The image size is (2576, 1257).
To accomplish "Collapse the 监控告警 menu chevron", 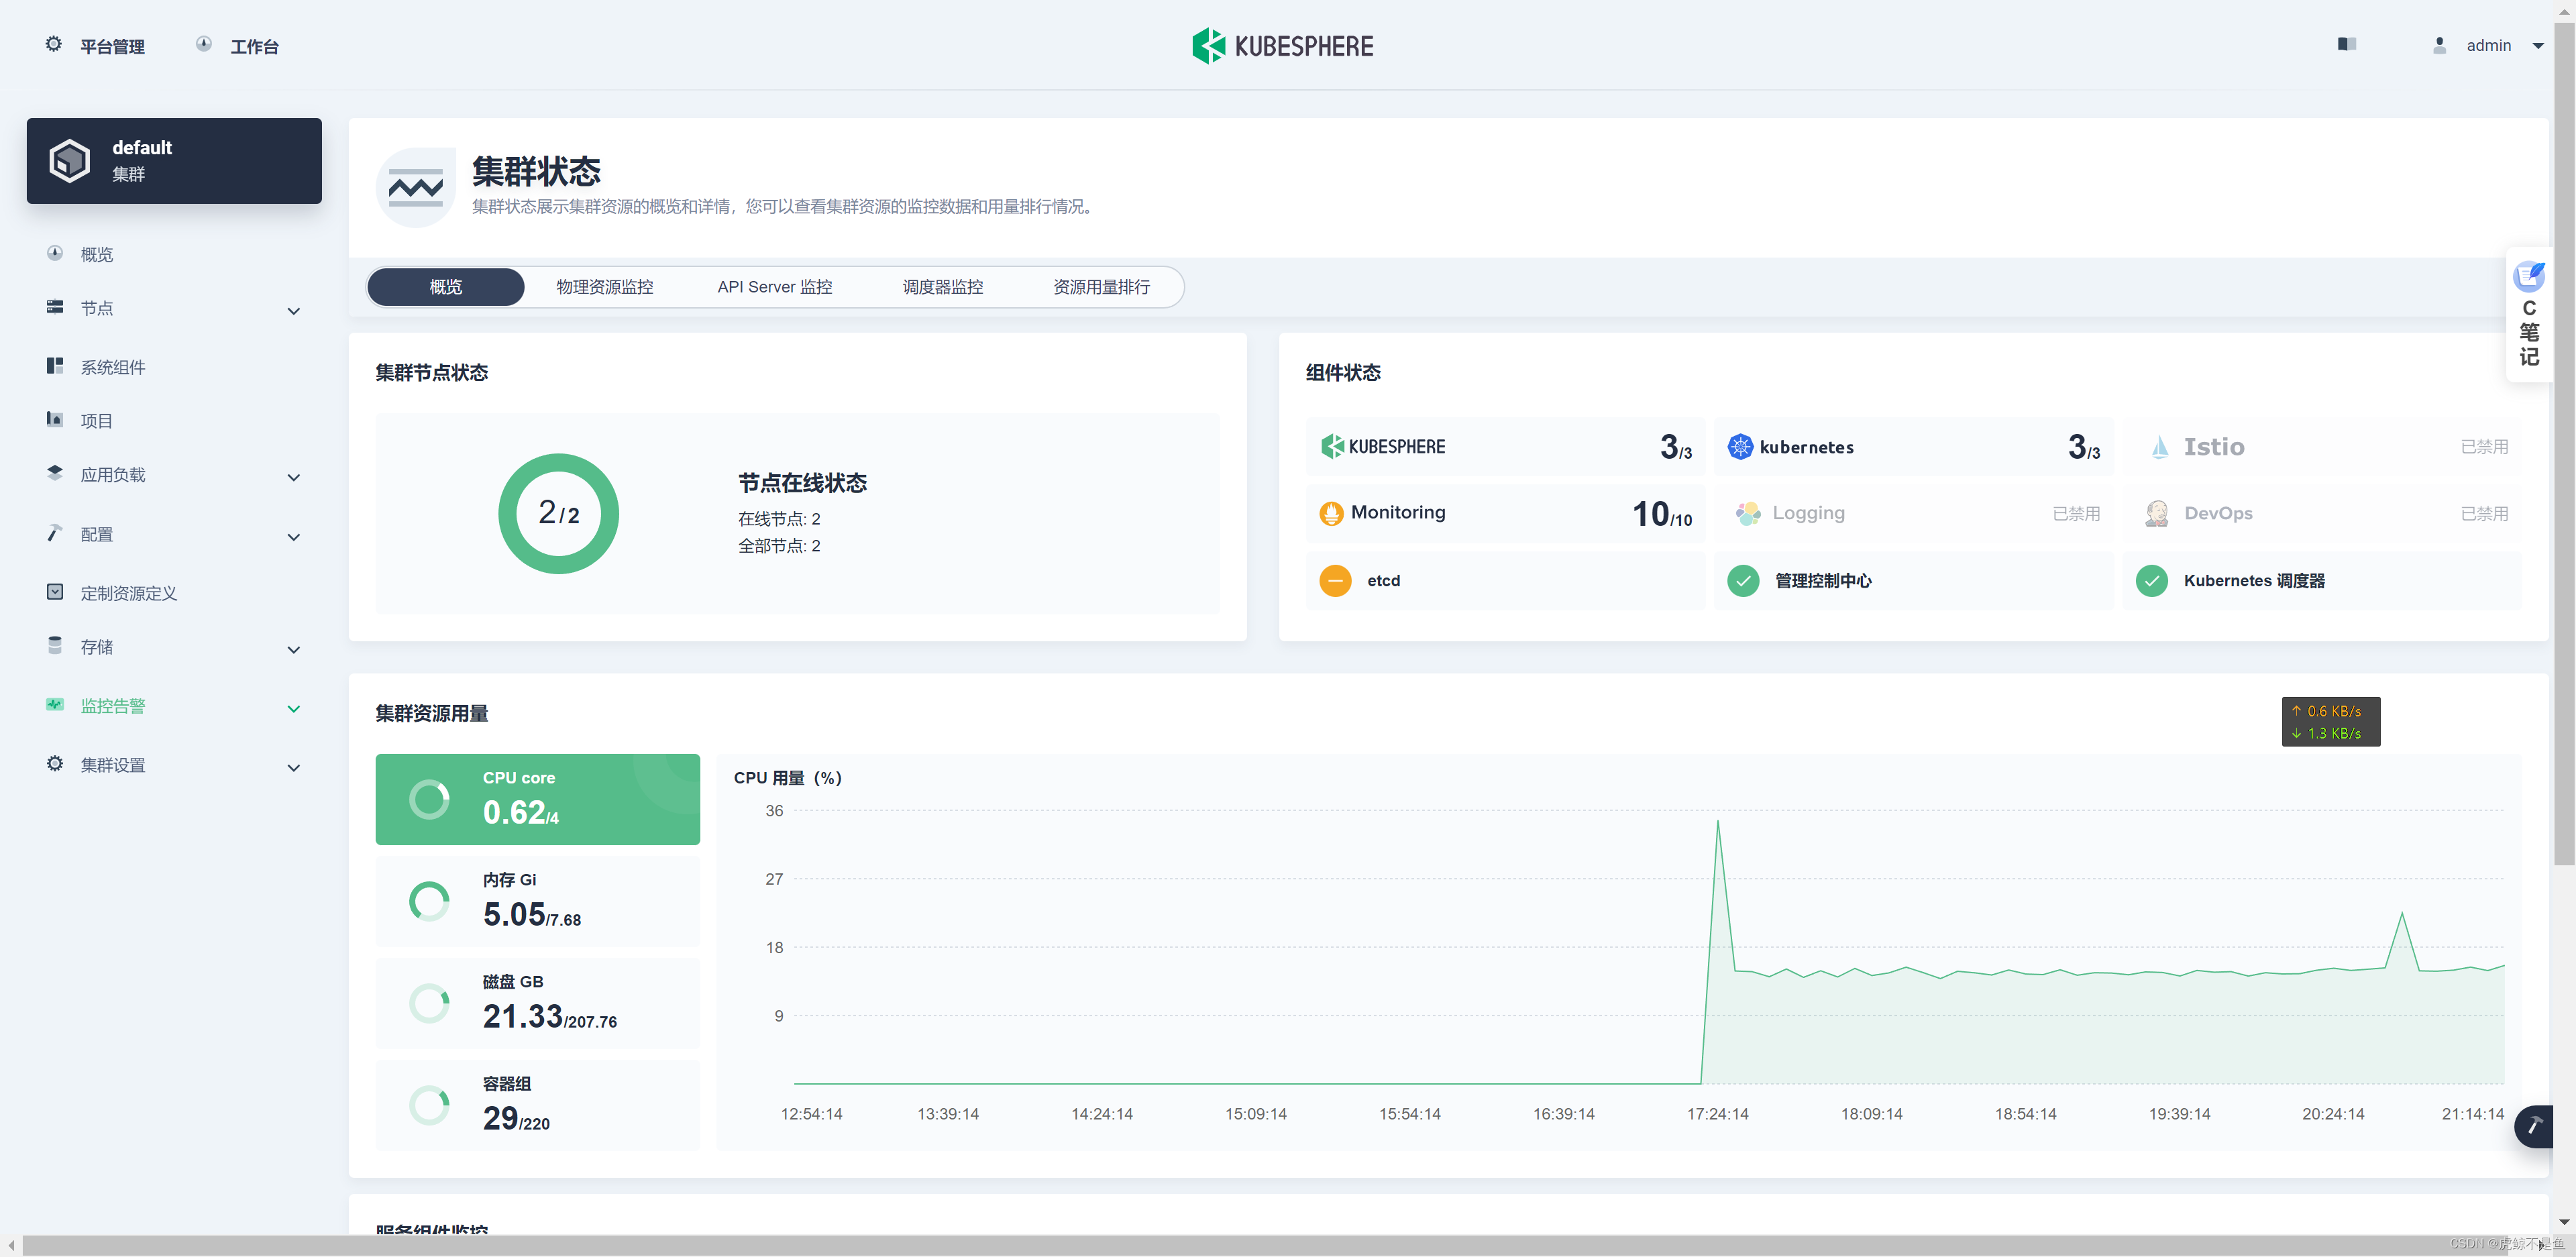I will [x=294, y=709].
